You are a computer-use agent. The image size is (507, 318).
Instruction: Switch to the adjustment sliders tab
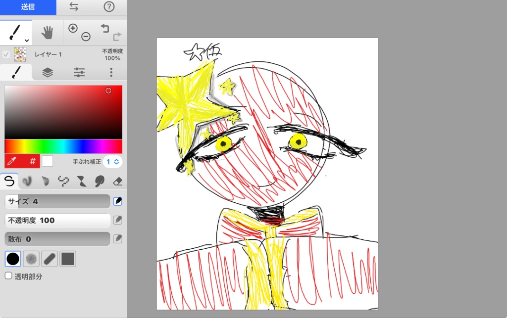coord(79,72)
